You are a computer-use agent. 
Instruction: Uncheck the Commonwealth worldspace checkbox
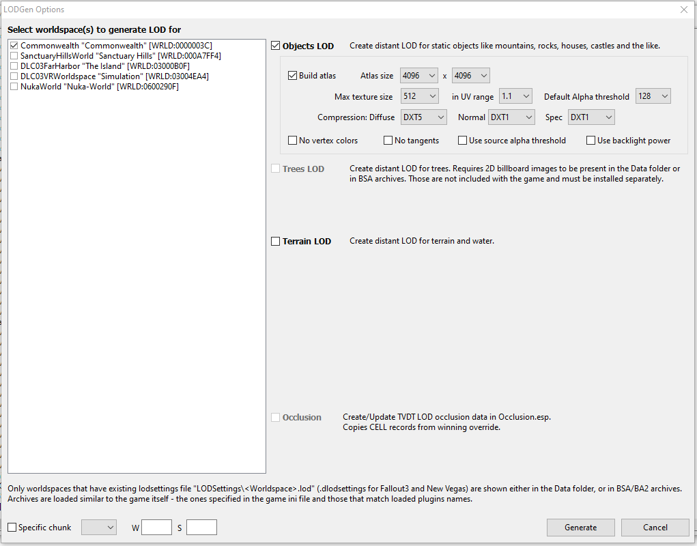[14, 45]
